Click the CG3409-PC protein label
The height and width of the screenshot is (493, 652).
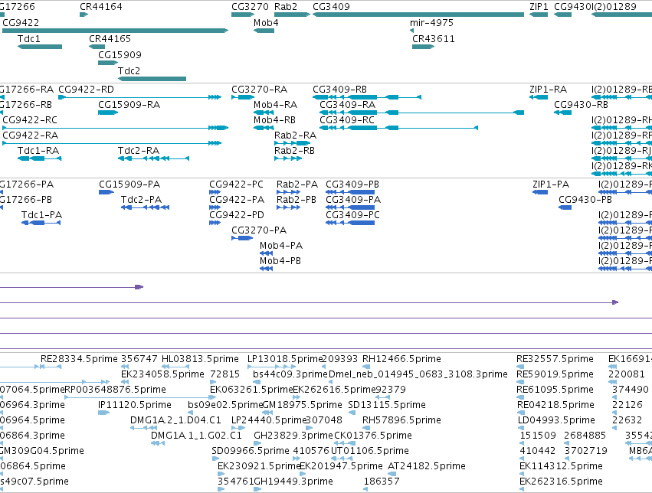tap(353, 215)
